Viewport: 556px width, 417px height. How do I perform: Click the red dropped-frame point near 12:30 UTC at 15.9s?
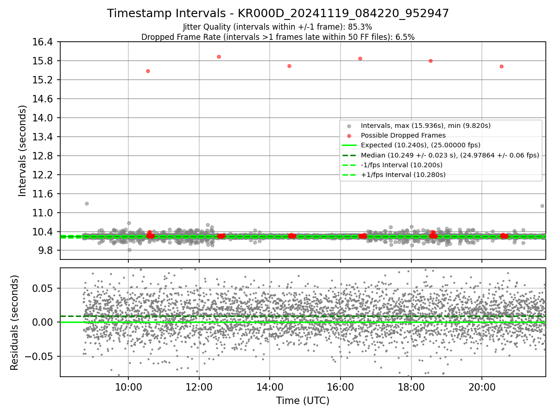tap(219, 57)
